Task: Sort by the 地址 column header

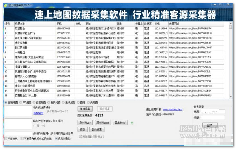Action: click(101, 23)
